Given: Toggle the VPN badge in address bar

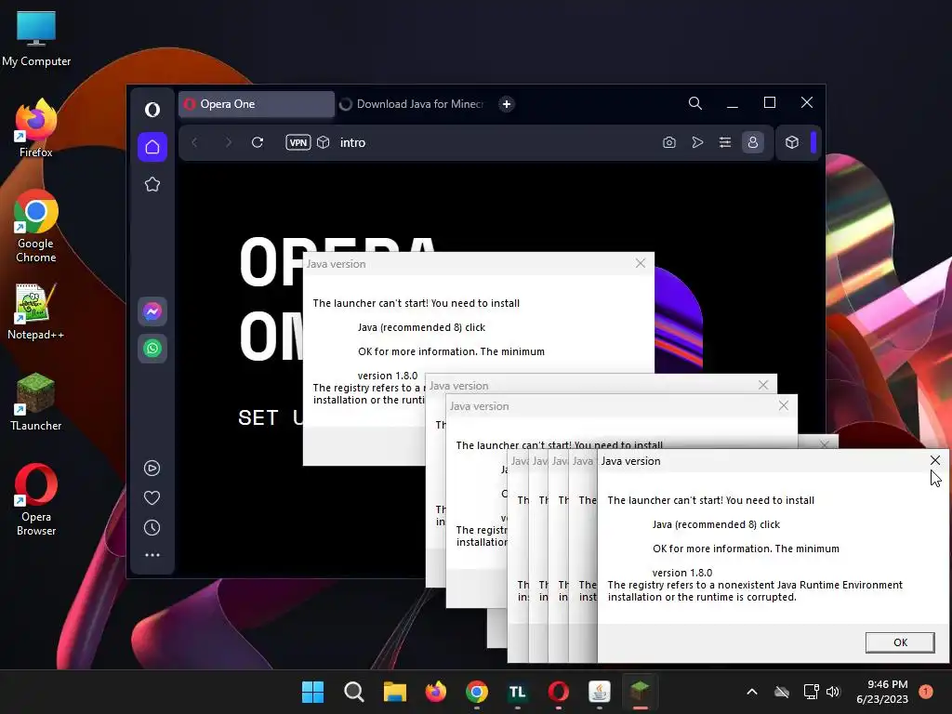Looking at the screenshot, I should point(298,142).
